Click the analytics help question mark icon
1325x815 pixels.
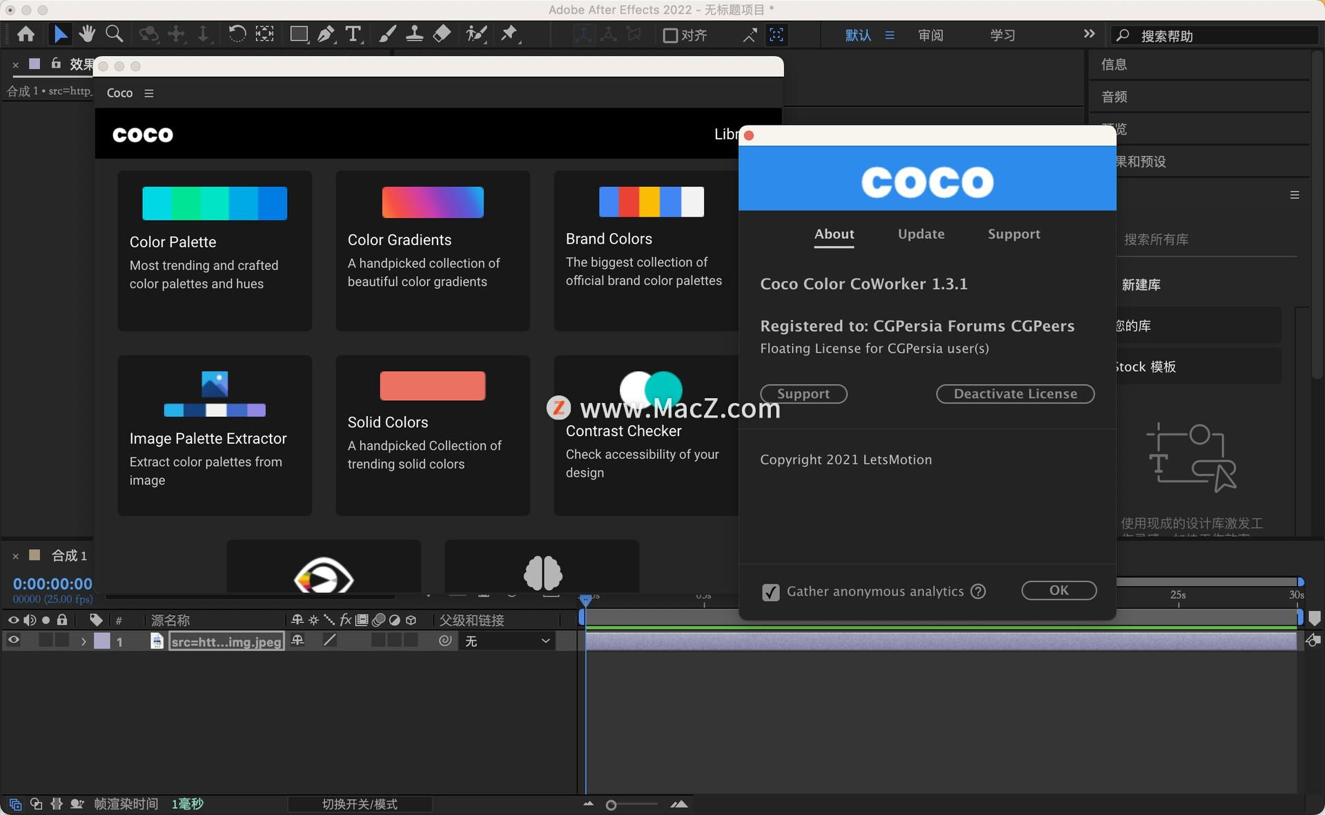click(x=978, y=591)
